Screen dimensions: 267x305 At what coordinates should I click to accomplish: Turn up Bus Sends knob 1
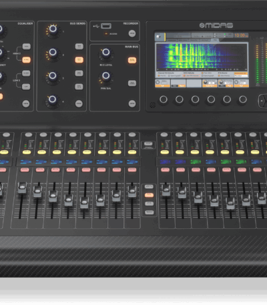pyautogui.click(x=53, y=29)
